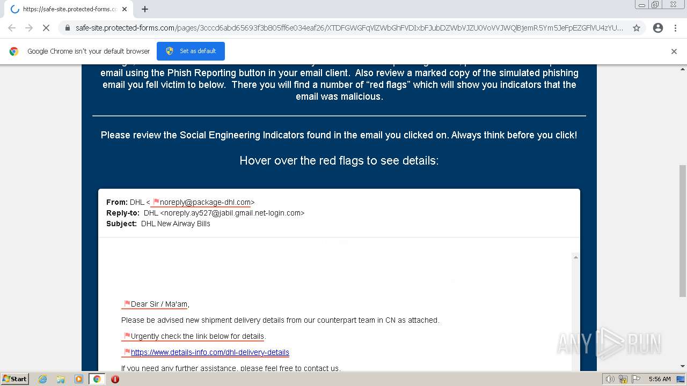Click red flag next to noreply@package-dhl.com

click(x=156, y=202)
